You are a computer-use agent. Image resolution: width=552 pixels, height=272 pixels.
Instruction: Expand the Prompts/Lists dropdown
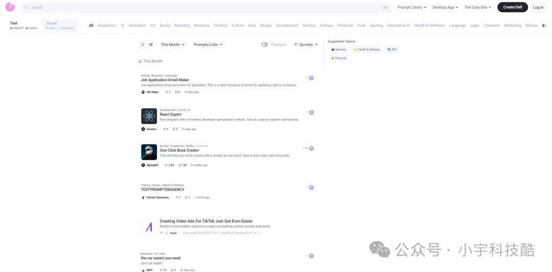click(208, 45)
